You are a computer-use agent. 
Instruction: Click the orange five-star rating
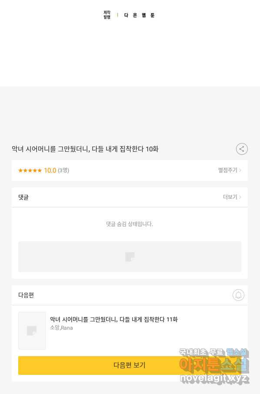point(30,170)
